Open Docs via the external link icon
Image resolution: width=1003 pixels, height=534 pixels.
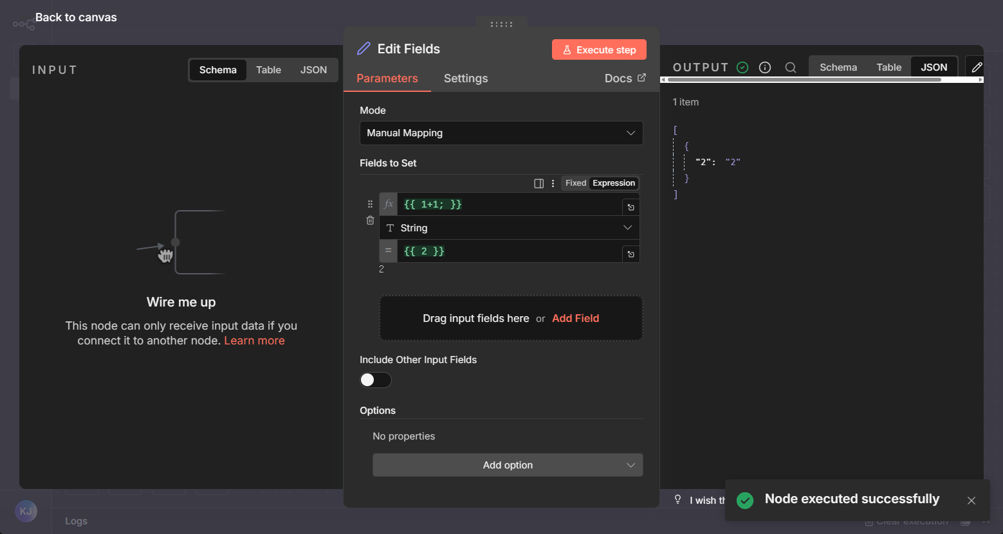[641, 78]
